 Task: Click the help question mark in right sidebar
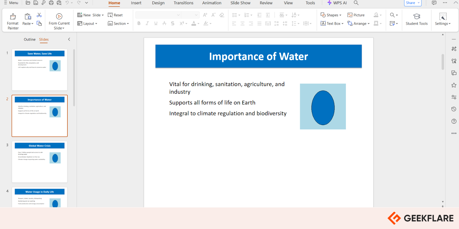[x=454, y=121]
